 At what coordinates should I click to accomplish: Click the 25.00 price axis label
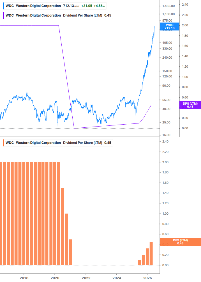(x=166, y=122)
